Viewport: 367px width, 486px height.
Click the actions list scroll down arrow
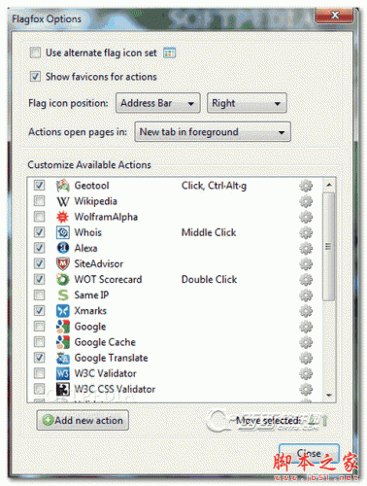[x=329, y=396]
